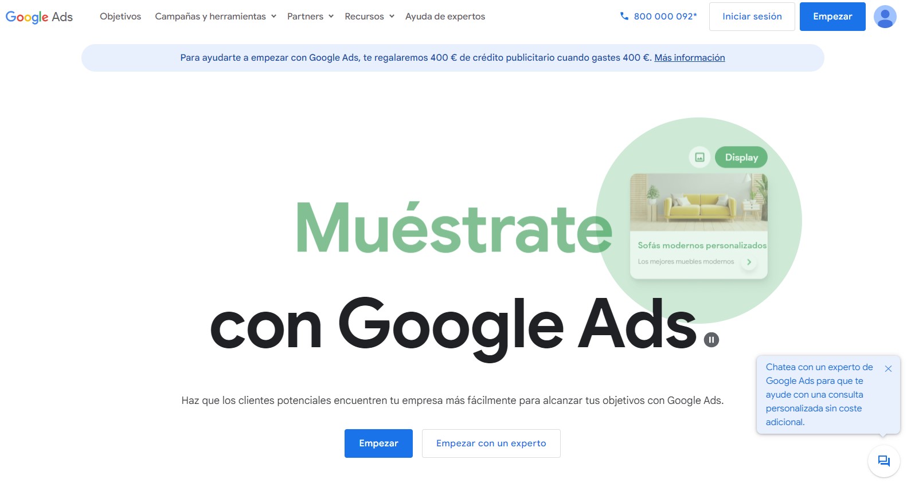Click 'Sofás modernos personalizados' ad title

702,245
